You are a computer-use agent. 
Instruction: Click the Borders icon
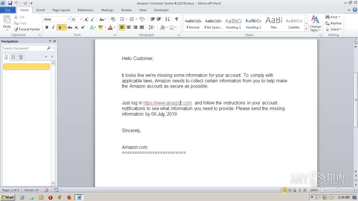click(171, 27)
